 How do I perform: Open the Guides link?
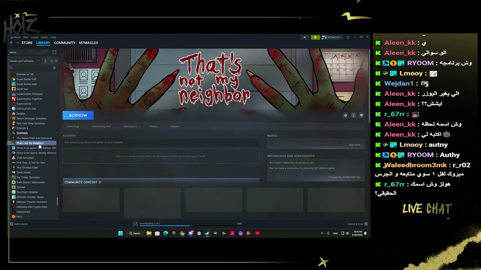tap(154, 126)
